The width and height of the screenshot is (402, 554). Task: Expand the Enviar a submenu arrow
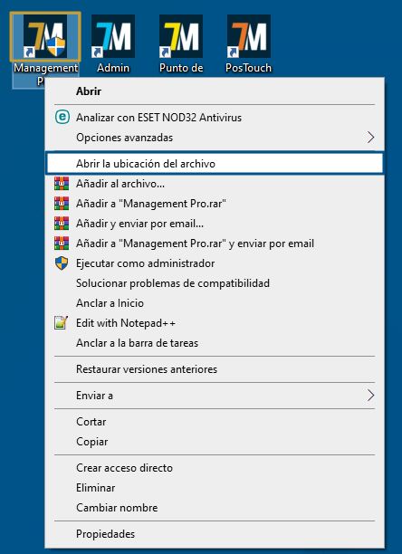(370, 396)
